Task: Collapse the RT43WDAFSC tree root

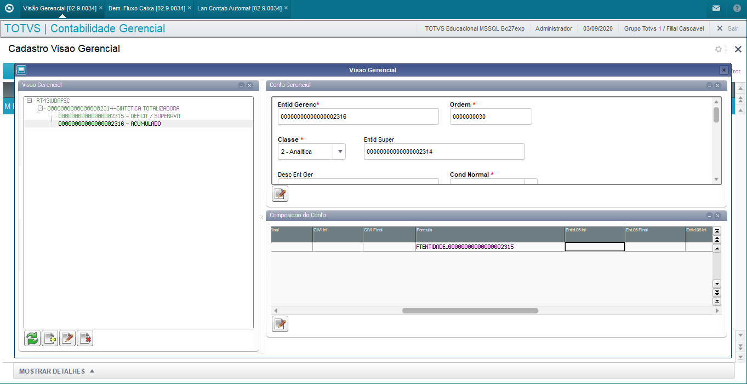Action: click(30, 101)
